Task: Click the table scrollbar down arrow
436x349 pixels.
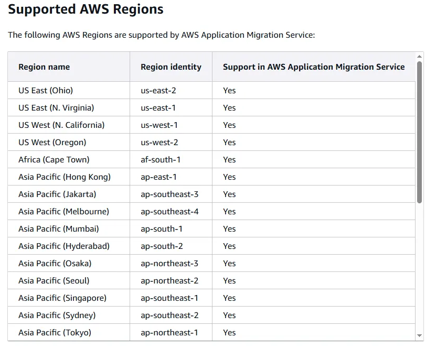Action: [x=419, y=336]
